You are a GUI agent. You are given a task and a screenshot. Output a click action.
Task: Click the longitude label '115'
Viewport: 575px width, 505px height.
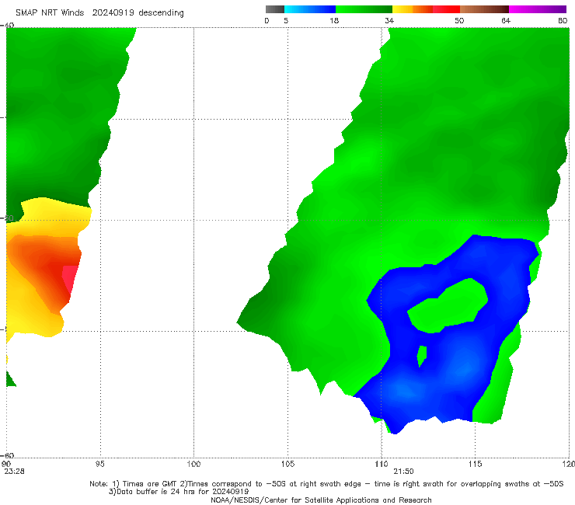(x=476, y=464)
